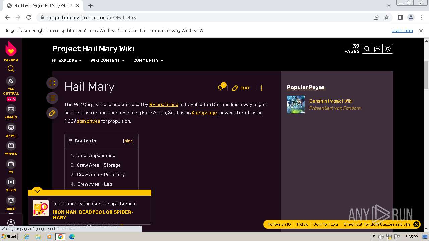Click the floating pencil edit icon
This screenshot has height=241, width=429.
(x=52, y=113)
